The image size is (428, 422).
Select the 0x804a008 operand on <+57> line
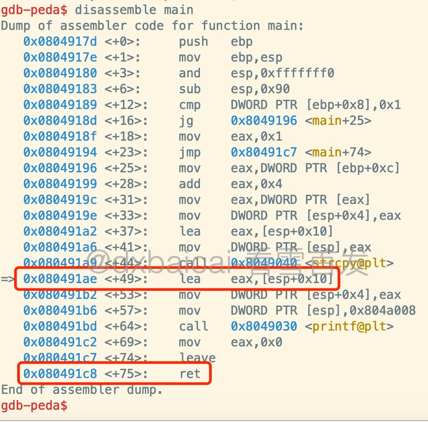(x=383, y=310)
